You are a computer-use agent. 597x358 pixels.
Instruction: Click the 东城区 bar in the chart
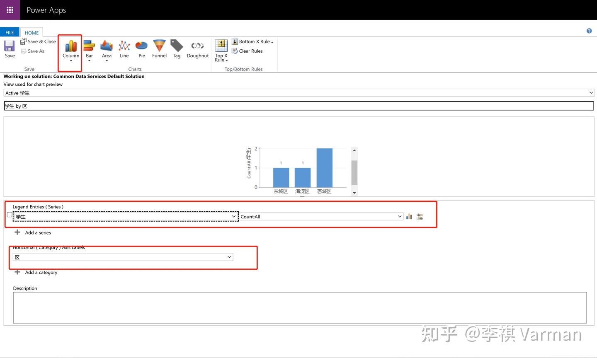(281, 177)
